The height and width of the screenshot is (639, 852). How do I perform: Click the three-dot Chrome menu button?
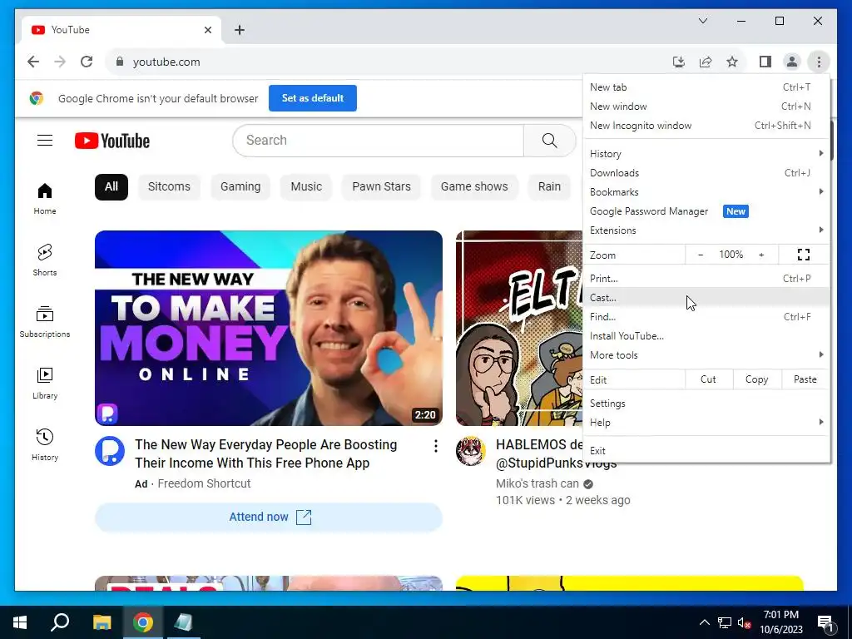pos(819,62)
